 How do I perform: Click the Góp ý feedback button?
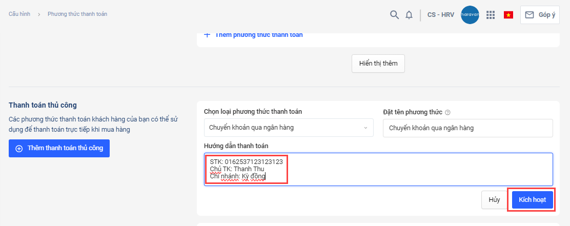(x=540, y=15)
